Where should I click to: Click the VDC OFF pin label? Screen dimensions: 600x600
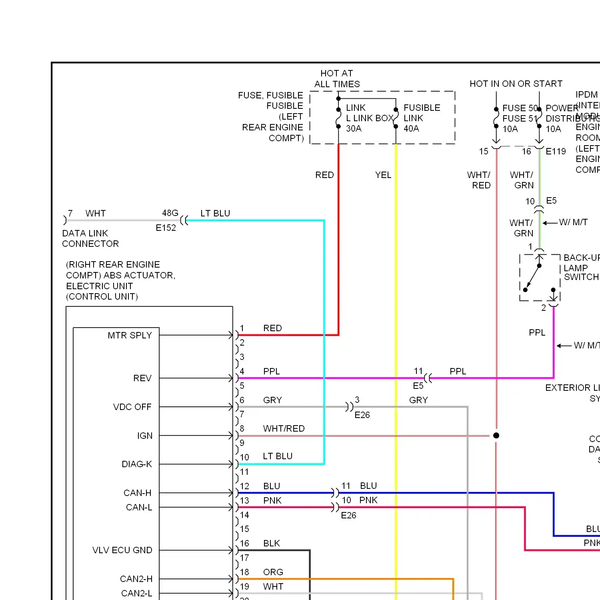pos(132,407)
